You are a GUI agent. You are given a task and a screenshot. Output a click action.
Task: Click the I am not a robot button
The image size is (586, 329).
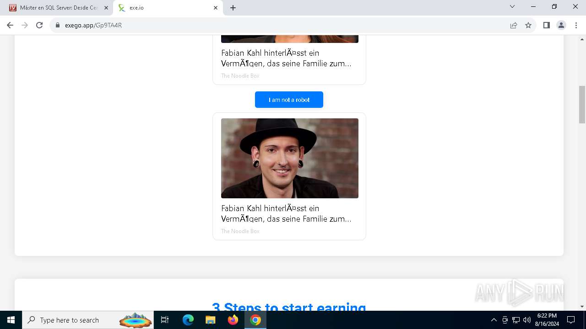[x=289, y=100]
